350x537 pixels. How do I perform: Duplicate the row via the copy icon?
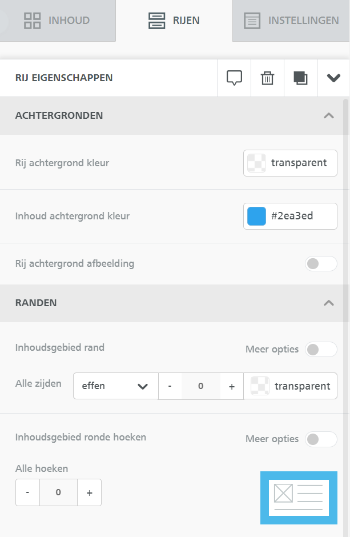[300, 78]
